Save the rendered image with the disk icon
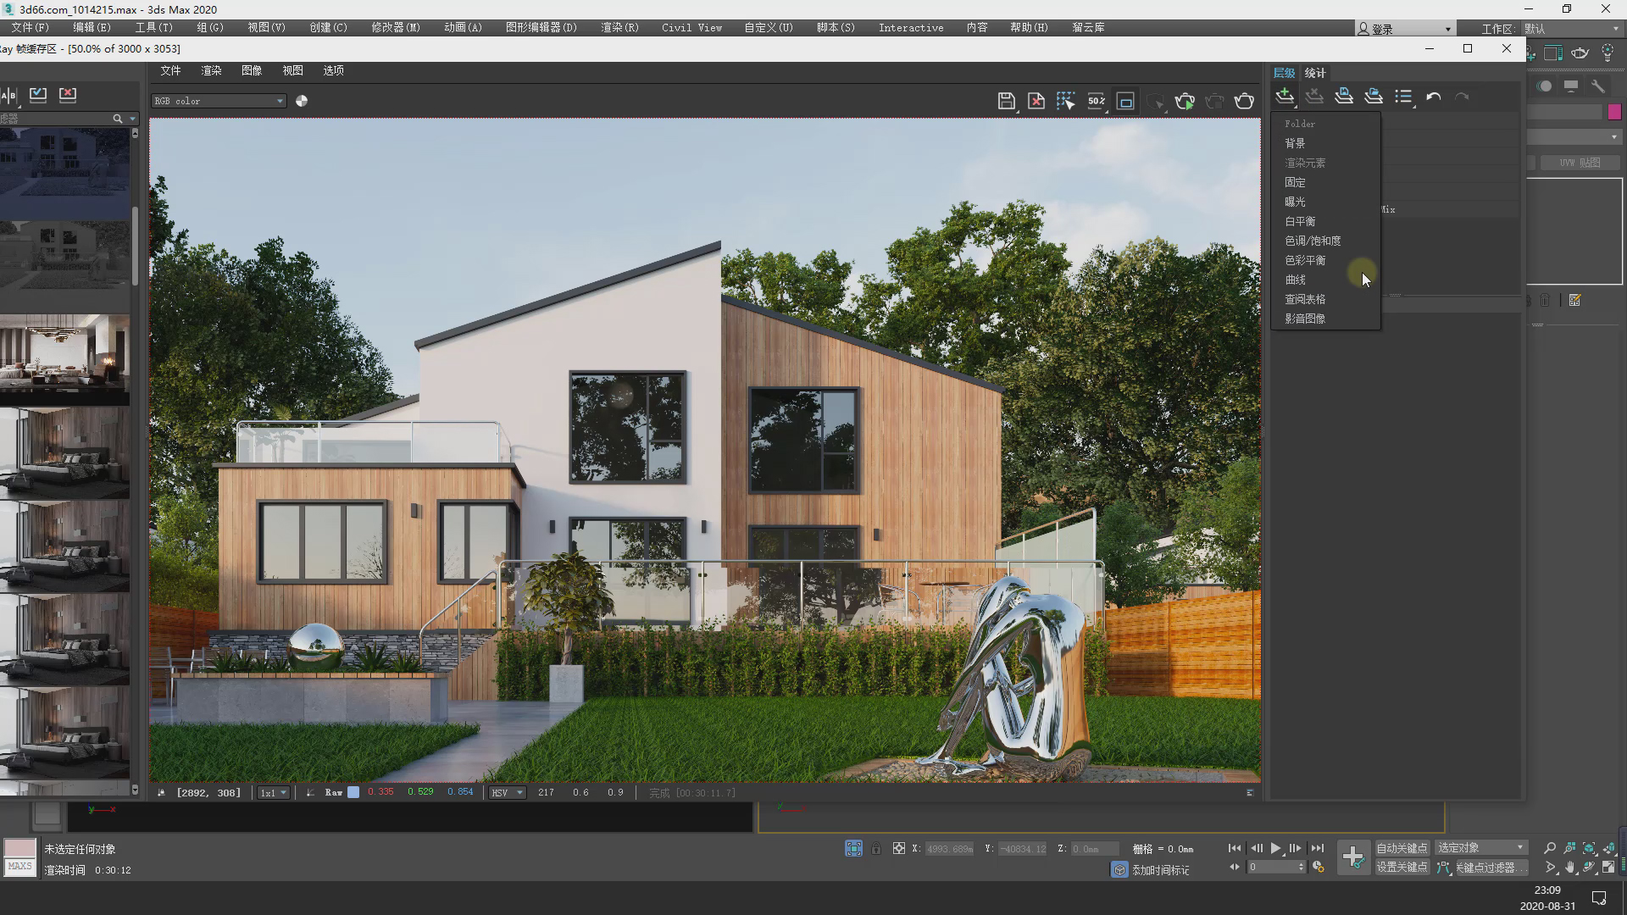The height and width of the screenshot is (915, 1627). tap(1006, 102)
